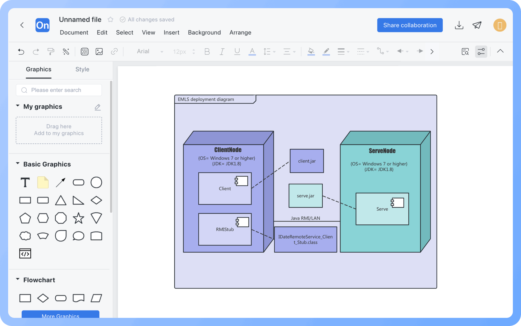Image resolution: width=521 pixels, height=326 pixels.
Task: Open the text alignment dropdown
Action: [289, 51]
